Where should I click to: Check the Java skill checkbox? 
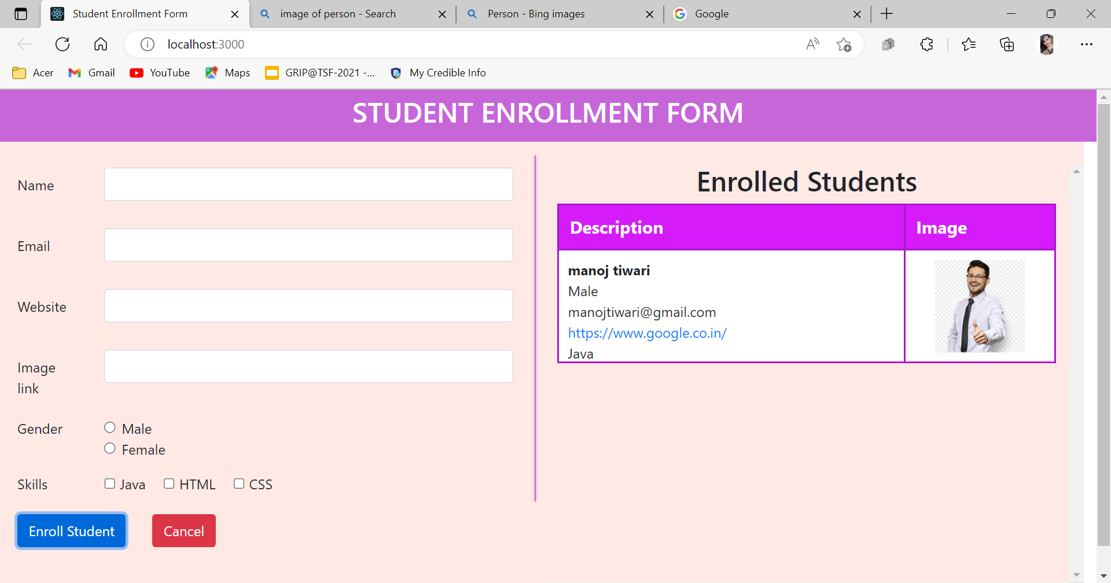[110, 484]
